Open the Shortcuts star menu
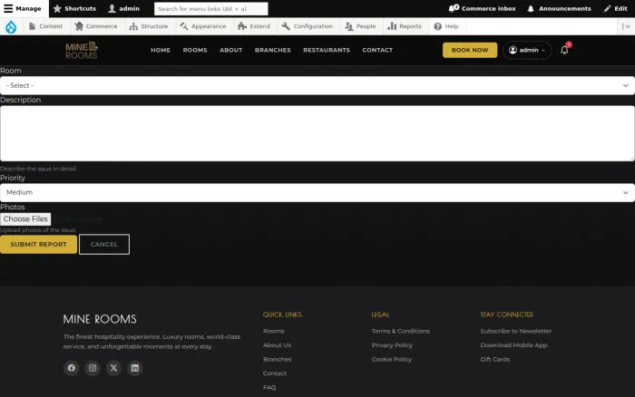Screen dimensions: 635x397 click(74, 8)
